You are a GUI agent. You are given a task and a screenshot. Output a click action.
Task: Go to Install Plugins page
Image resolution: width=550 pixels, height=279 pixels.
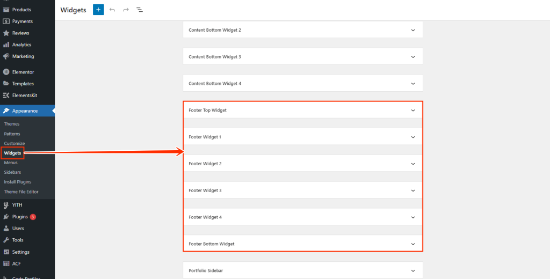pyautogui.click(x=18, y=182)
